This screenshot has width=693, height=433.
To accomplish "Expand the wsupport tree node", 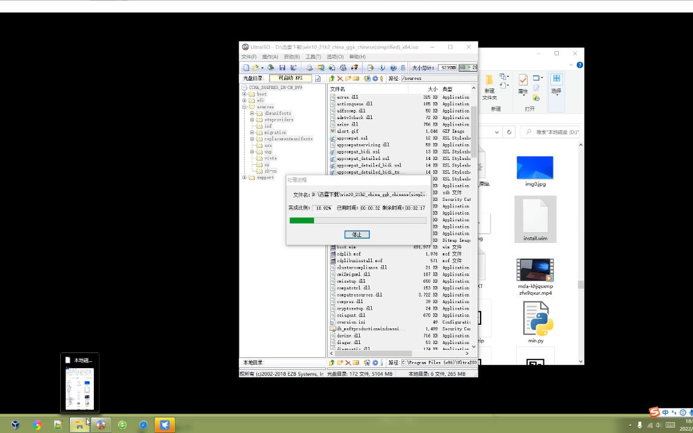I will 244,177.
